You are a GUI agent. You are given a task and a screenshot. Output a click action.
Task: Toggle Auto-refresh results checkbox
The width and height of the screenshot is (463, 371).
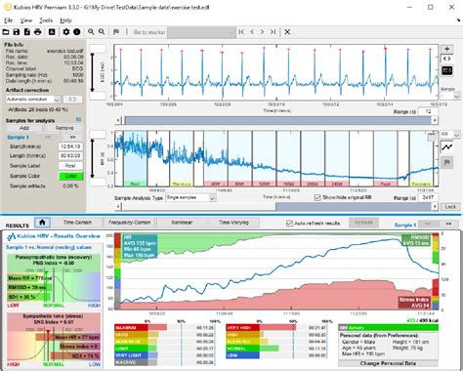[x=289, y=224]
